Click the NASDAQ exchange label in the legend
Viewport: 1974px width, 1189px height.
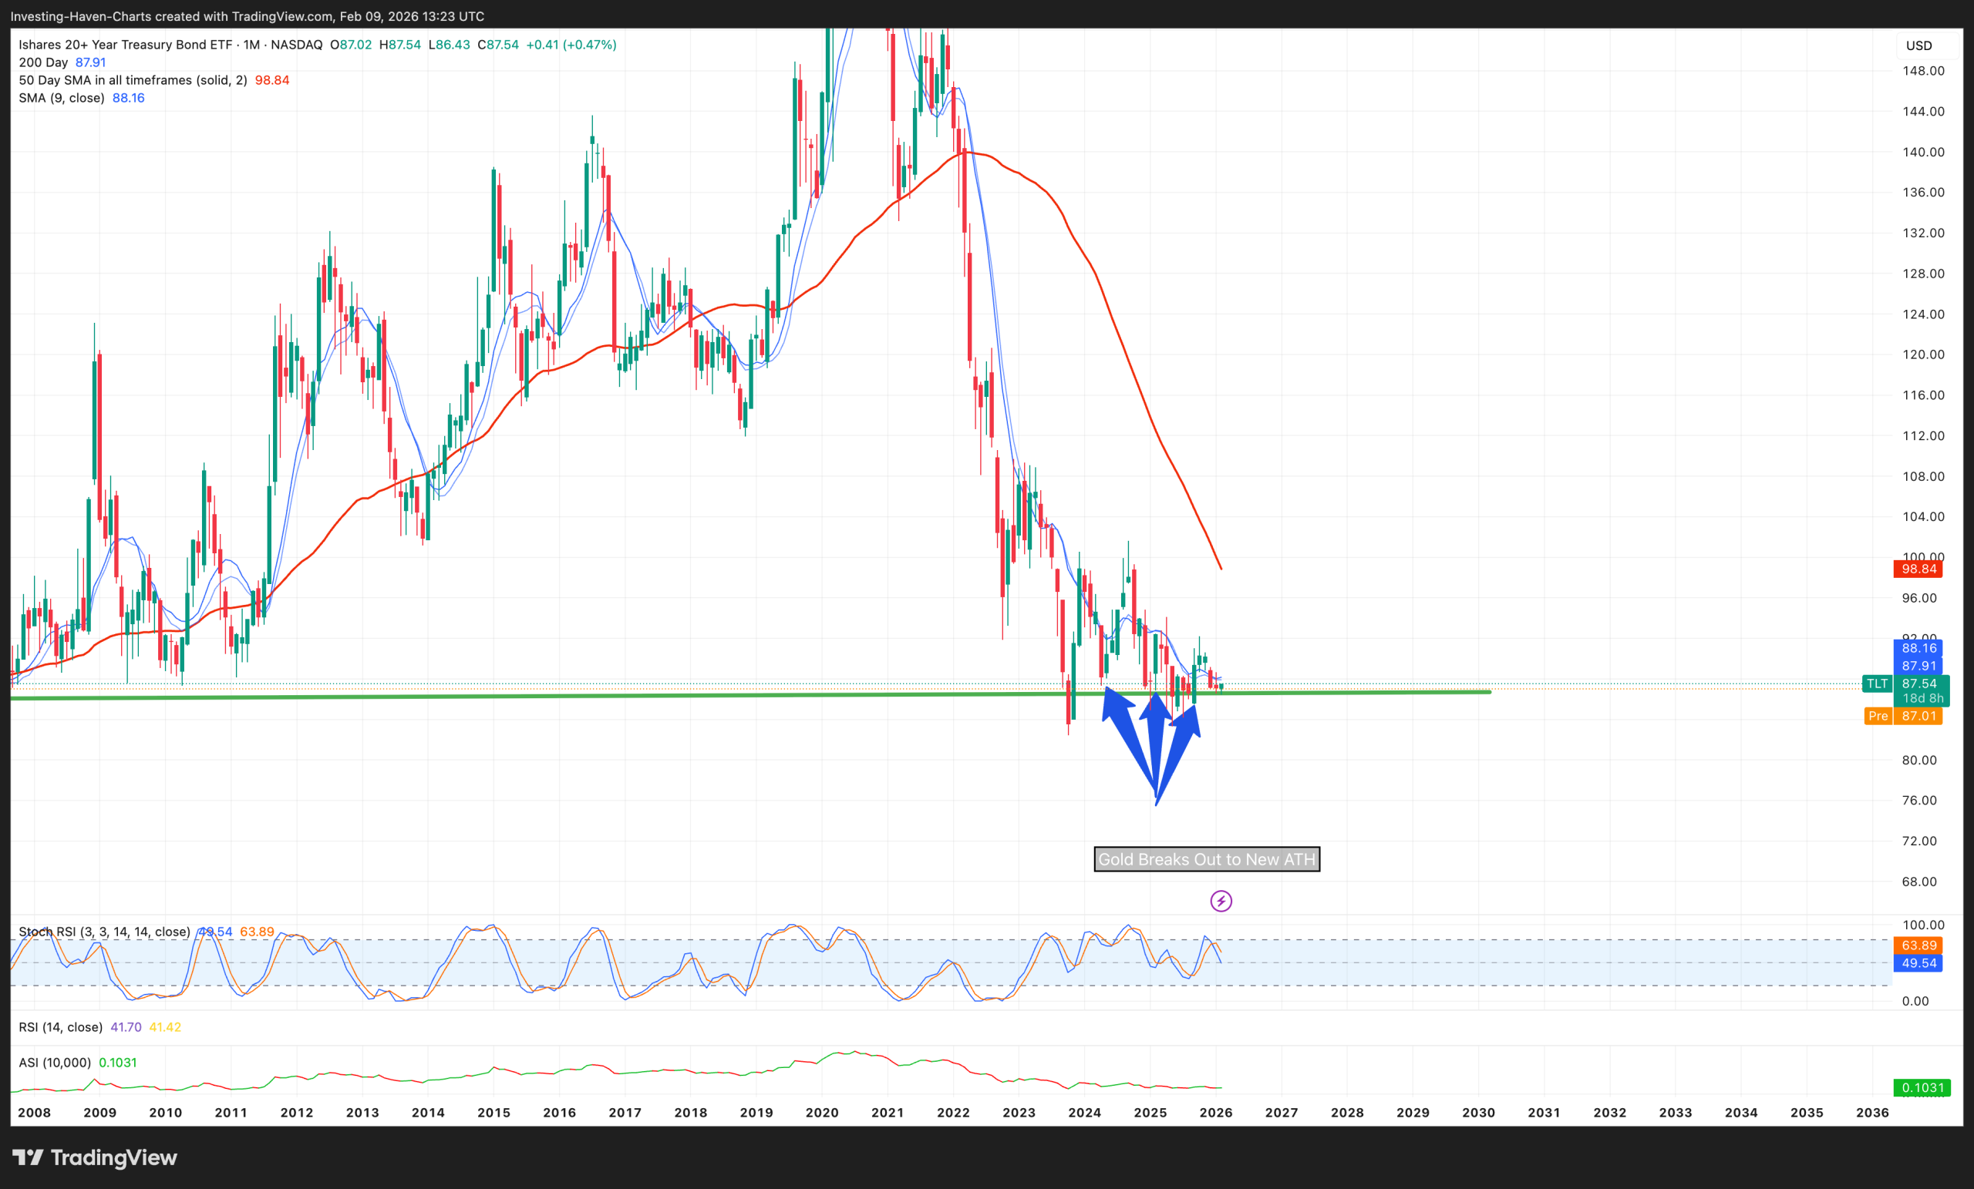295,45
